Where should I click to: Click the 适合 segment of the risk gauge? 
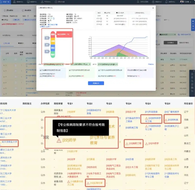point(53,48)
